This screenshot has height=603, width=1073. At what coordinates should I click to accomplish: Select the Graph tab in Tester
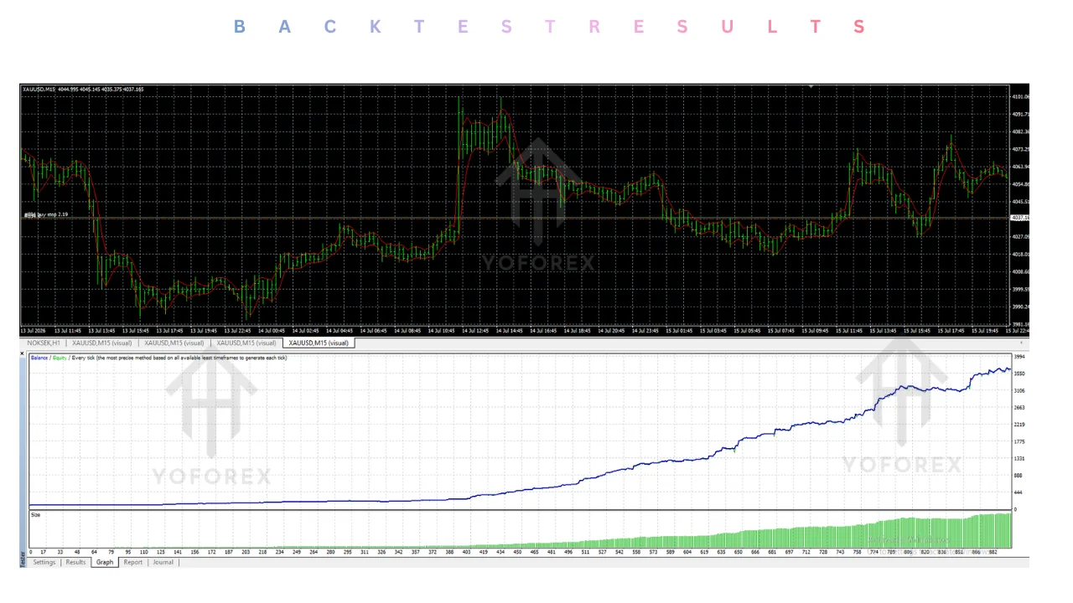(105, 563)
